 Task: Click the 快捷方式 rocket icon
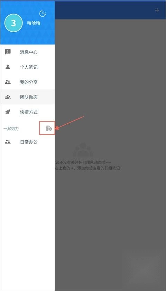coord(8,112)
